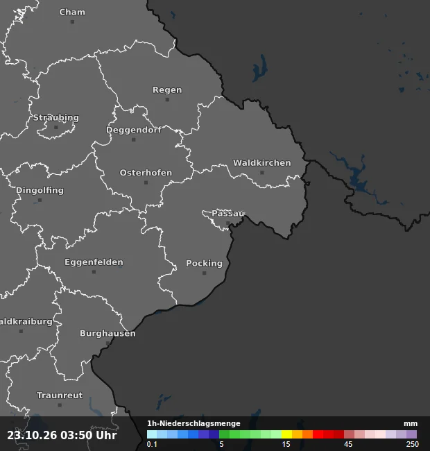Select the Burghausen map label
Viewport: 430px width, 451px height.
point(108,333)
